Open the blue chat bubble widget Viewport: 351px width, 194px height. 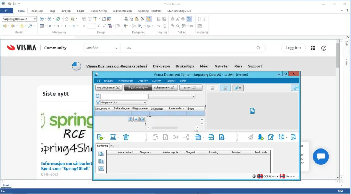point(320,157)
